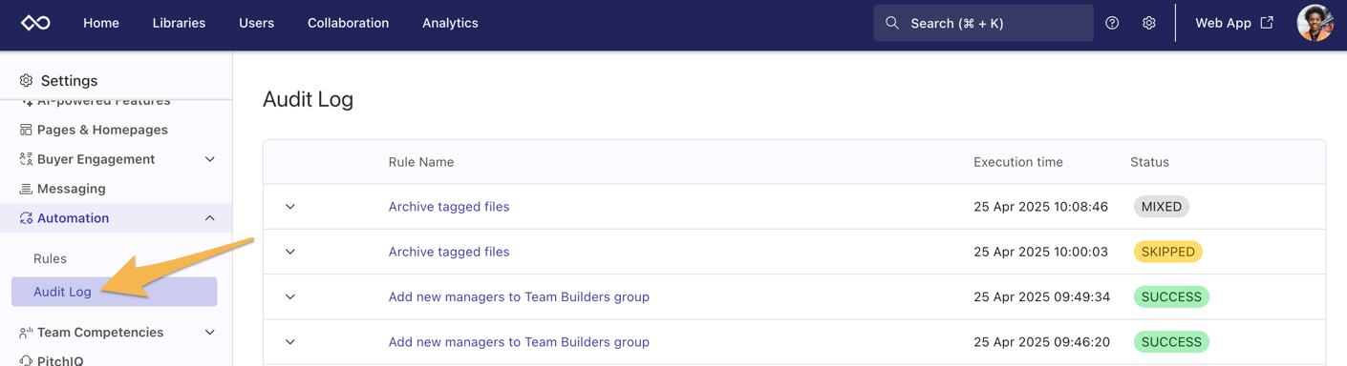Click the Pages & Homepages icon
This screenshot has height=366, width=1347.
tap(26, 130)
